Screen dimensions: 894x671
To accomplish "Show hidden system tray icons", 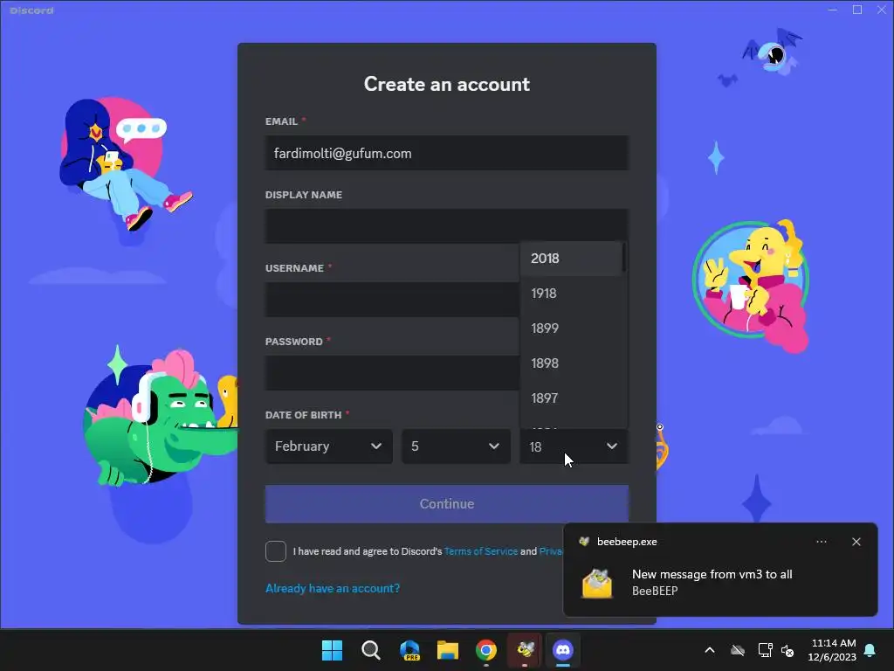I will click(x=710, y=650).
